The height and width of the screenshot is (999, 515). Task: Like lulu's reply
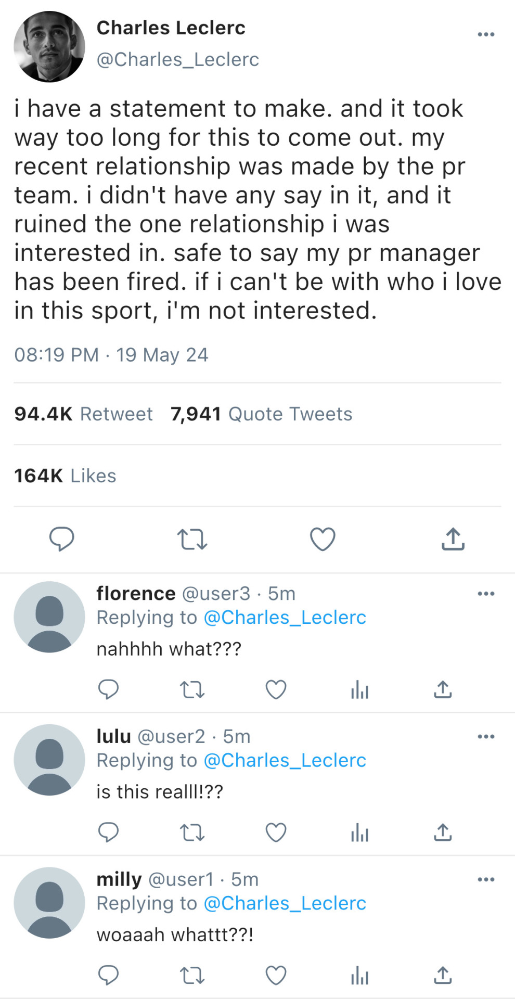pos(276,832)
